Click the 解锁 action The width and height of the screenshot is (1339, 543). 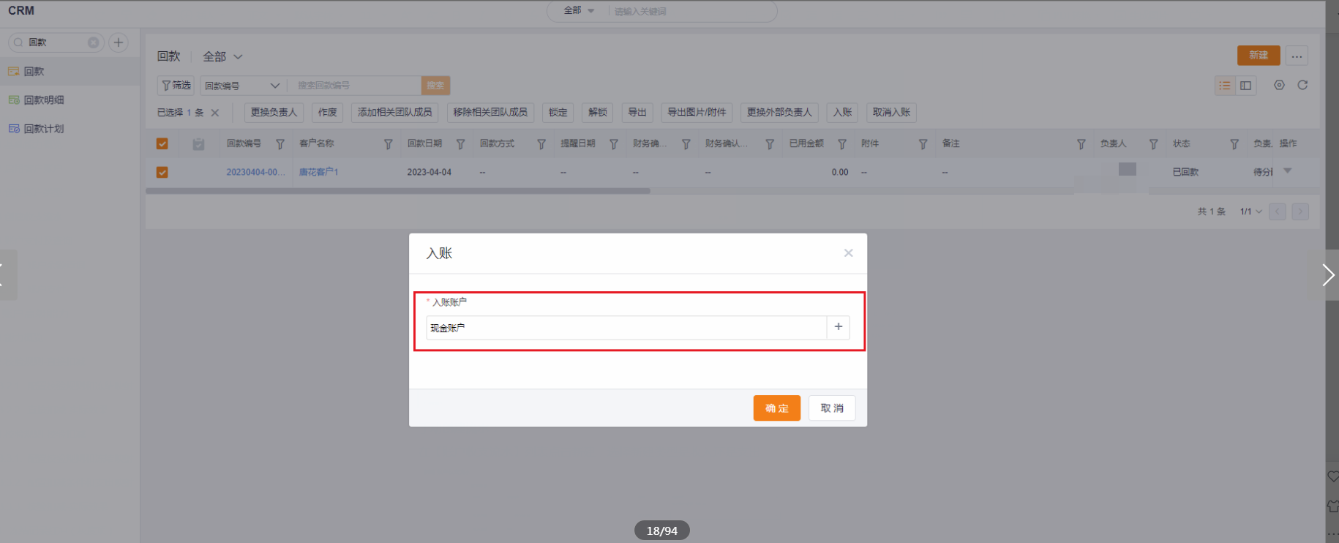click(598, 112)
